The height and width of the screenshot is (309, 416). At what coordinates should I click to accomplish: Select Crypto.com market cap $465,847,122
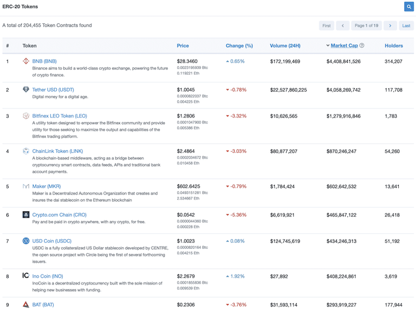[341, 215]
